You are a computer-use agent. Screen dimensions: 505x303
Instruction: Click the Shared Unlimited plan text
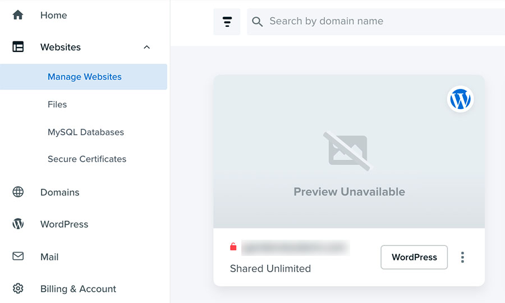(270, 268)
